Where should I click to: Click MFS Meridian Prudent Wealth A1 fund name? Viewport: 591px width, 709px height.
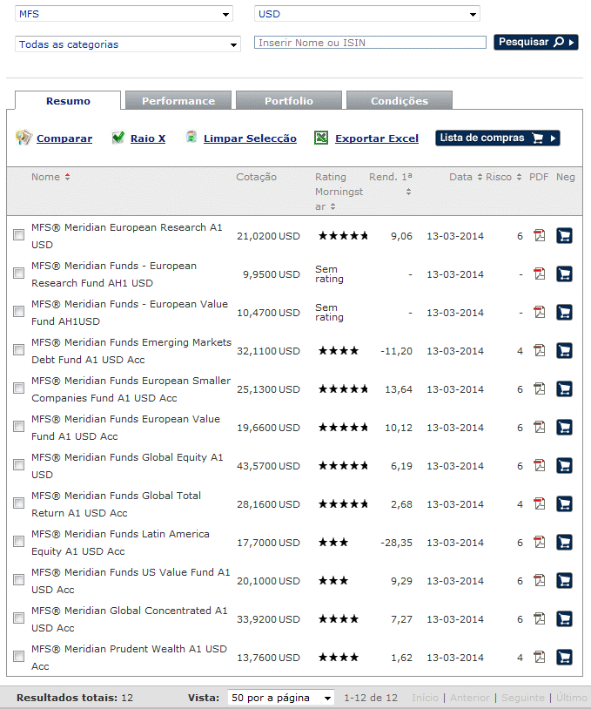pos(129,658)
